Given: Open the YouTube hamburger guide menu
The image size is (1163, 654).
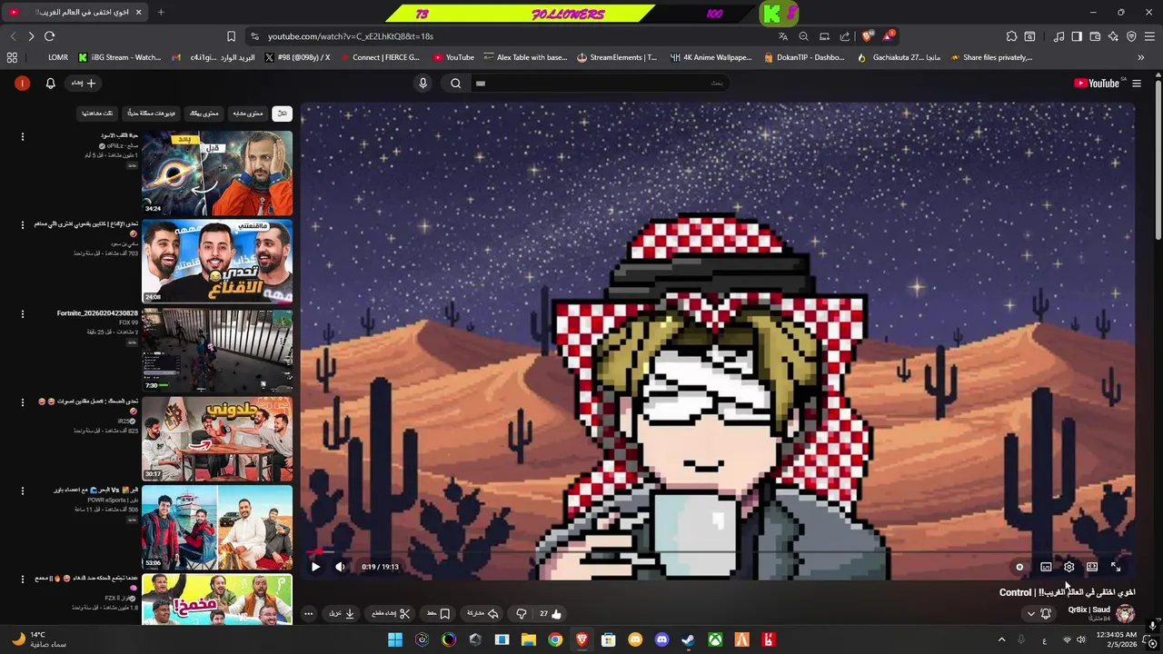Looking at the screenshot, I should coord(1137,84).
